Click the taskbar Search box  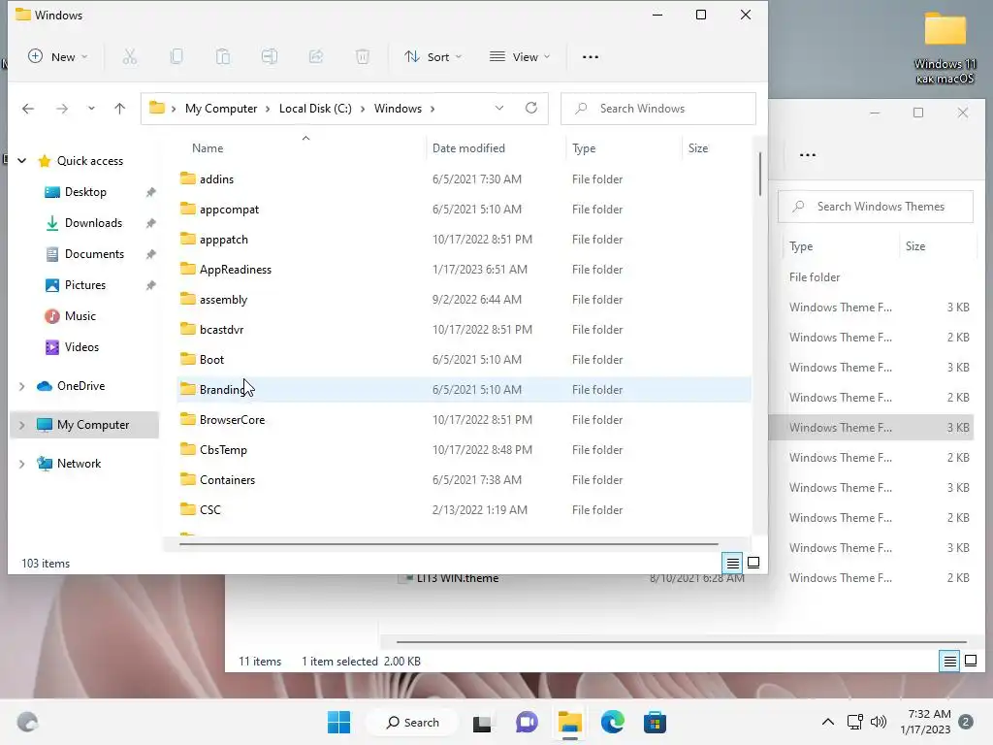[413, 722]
